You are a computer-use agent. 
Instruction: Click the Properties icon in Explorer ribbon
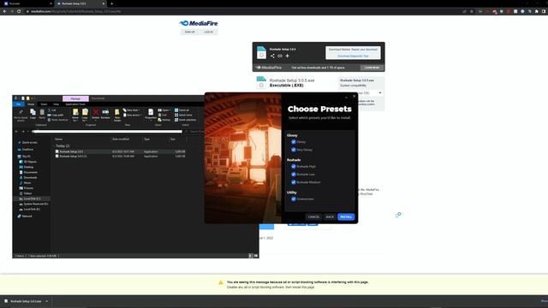pos(151,115)
